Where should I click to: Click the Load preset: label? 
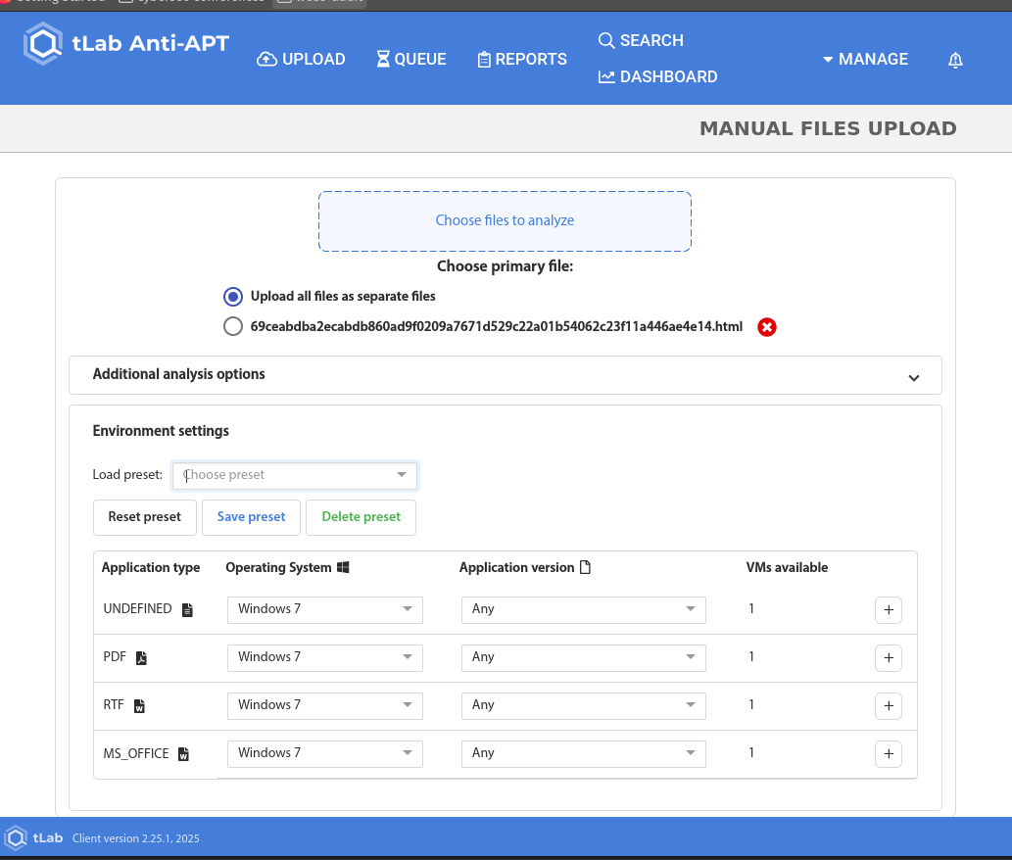pyautogui.click(x=127, y=475)
